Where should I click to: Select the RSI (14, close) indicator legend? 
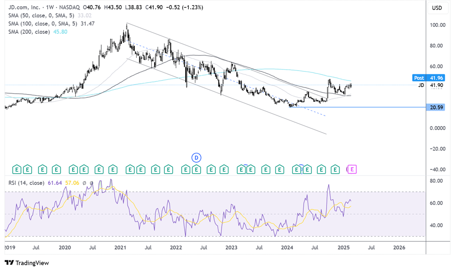(x=26, y=183)
